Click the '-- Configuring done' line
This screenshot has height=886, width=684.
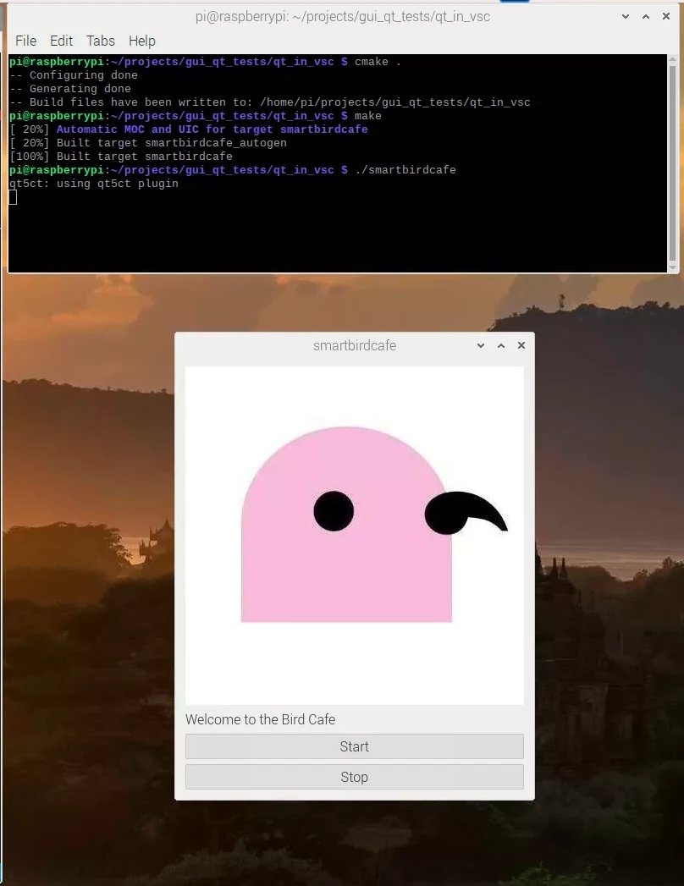click(x=74, y=75)
